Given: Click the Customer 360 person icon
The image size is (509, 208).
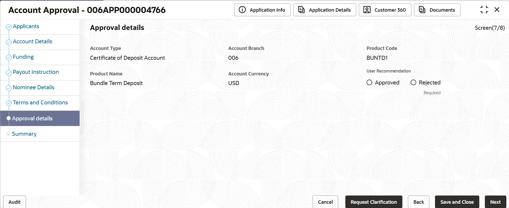Looking at the screenshot, I should pyautogui.click(x=367, y=10).
